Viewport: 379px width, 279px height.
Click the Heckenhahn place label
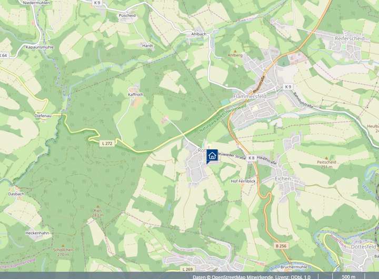tap(37, 233)
